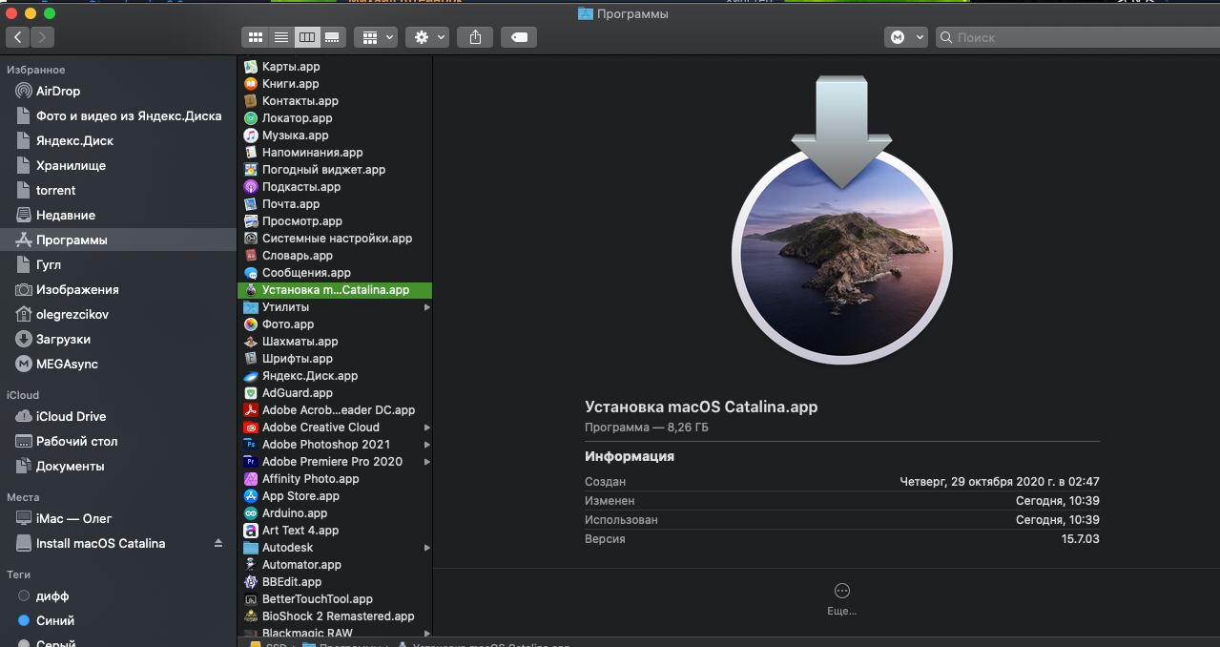Eject the Install macOS Catalina volume
This screenshot has width=1220, height=647.
[217, 543]
